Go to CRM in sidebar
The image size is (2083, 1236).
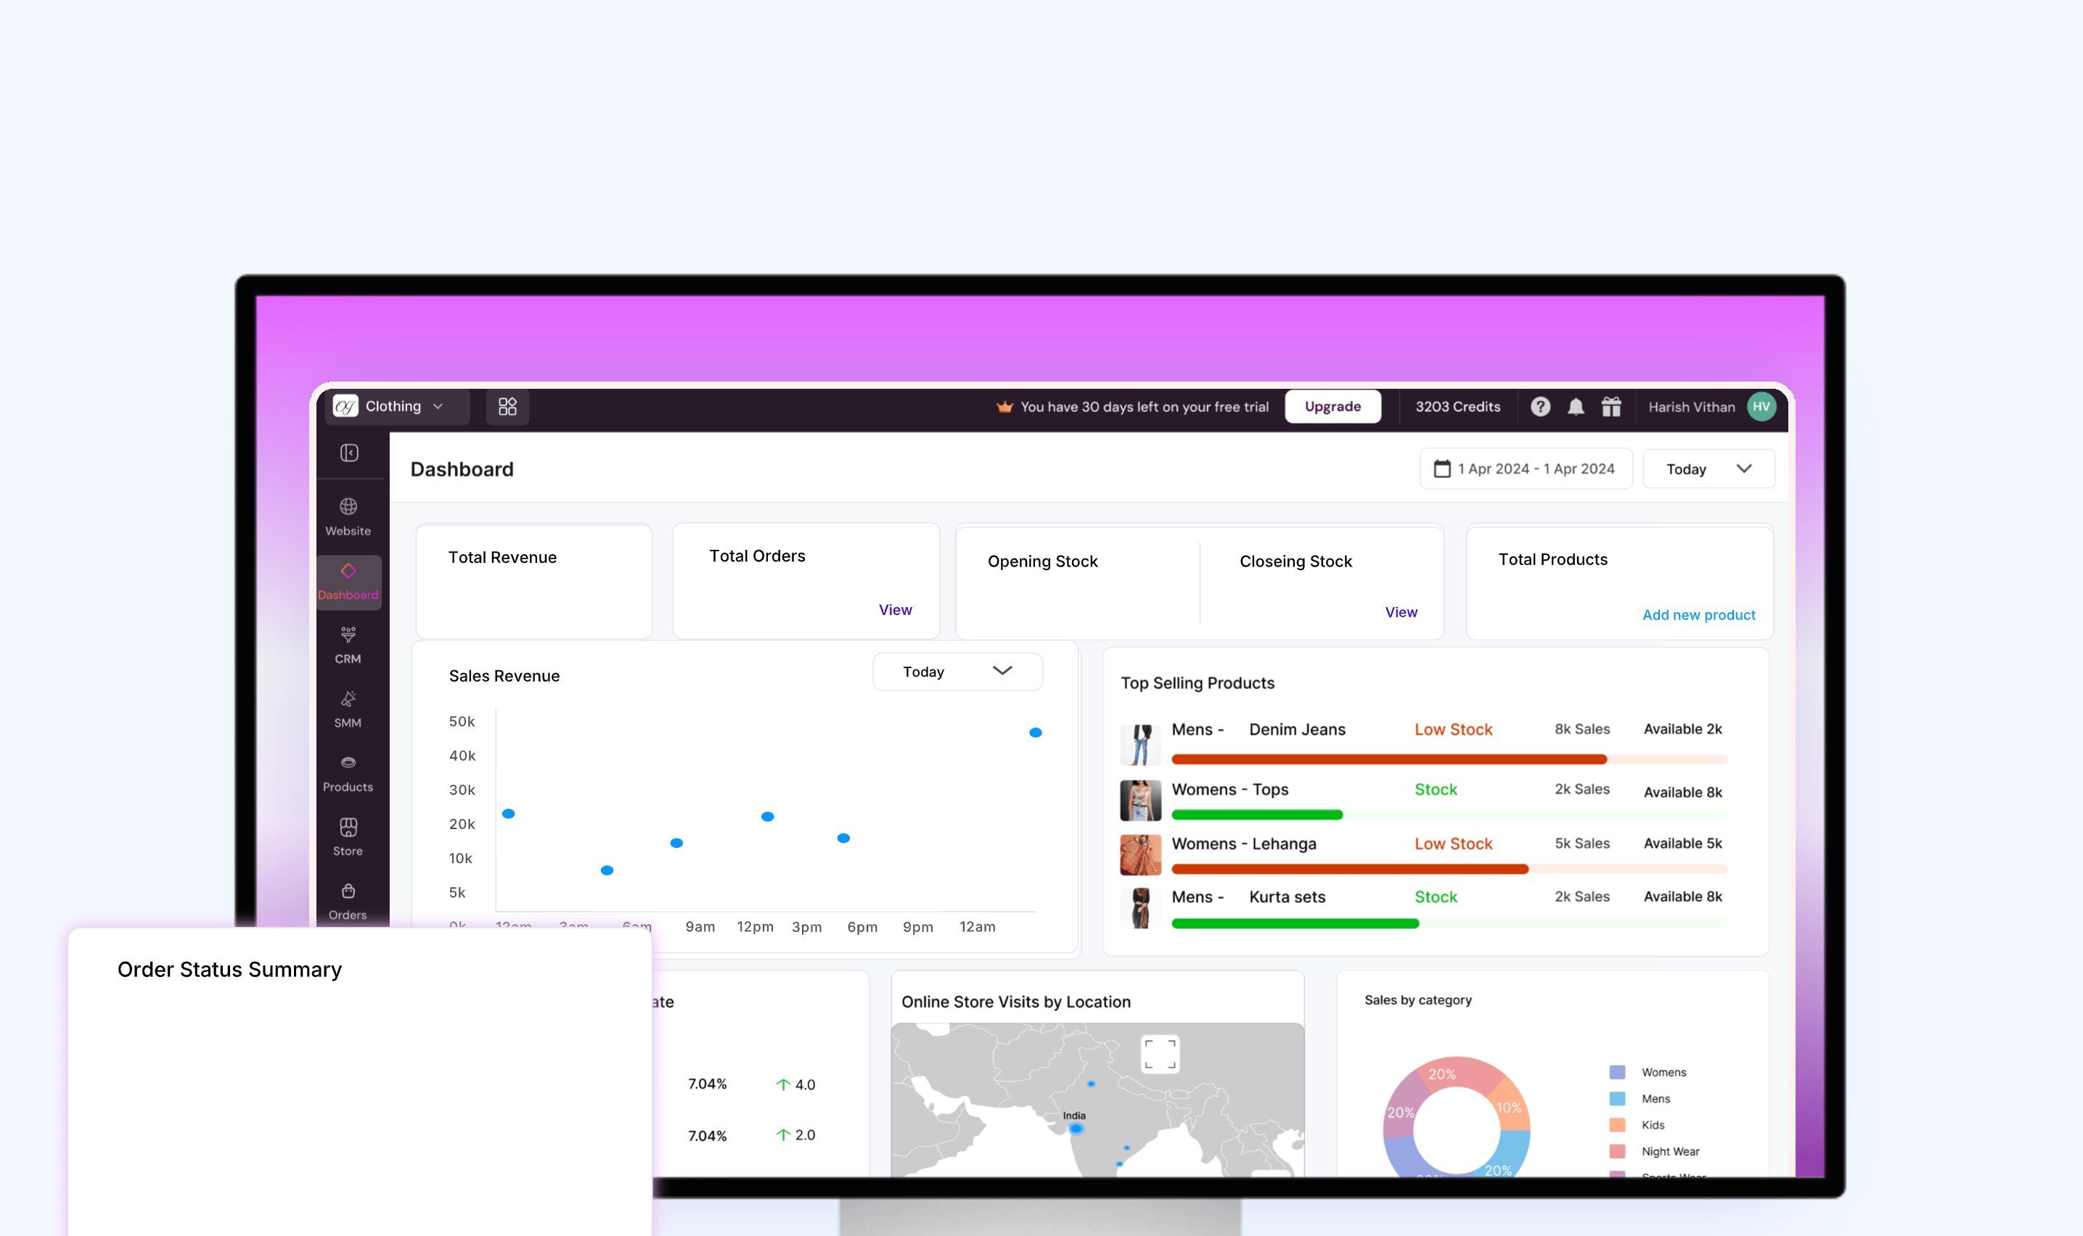[348, 646]
